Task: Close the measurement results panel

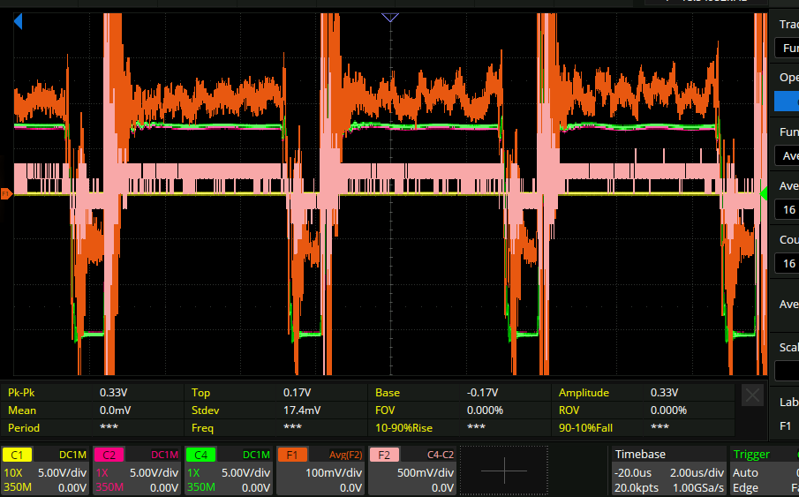Action: coord(752,396)
